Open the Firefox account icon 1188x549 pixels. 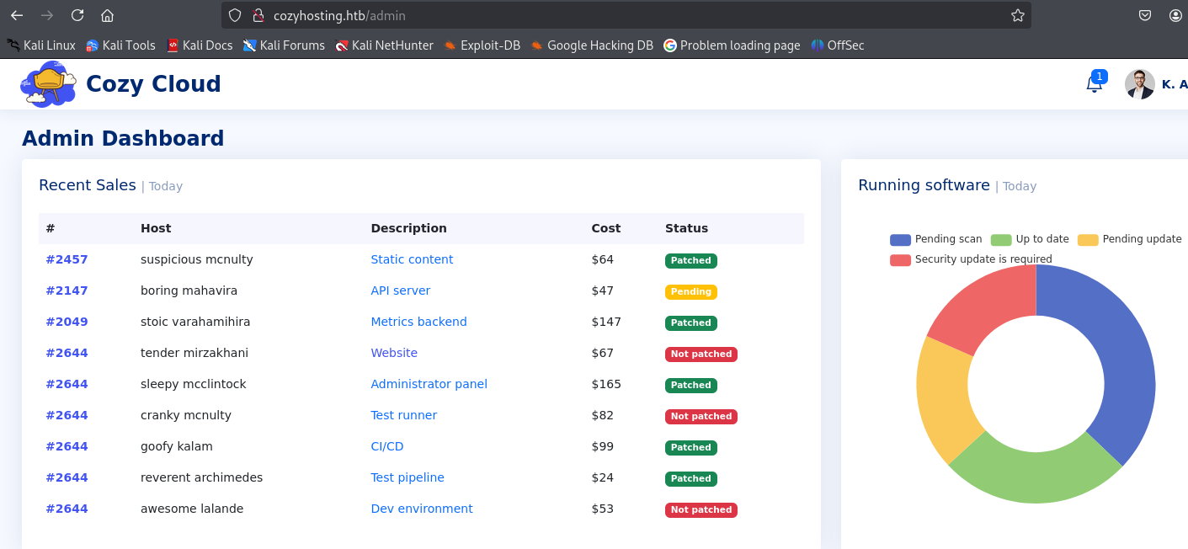click(x=1175, y=15)
